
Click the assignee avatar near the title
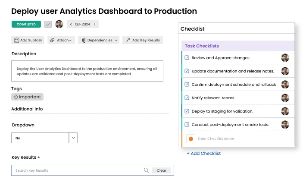coord(59,24)
